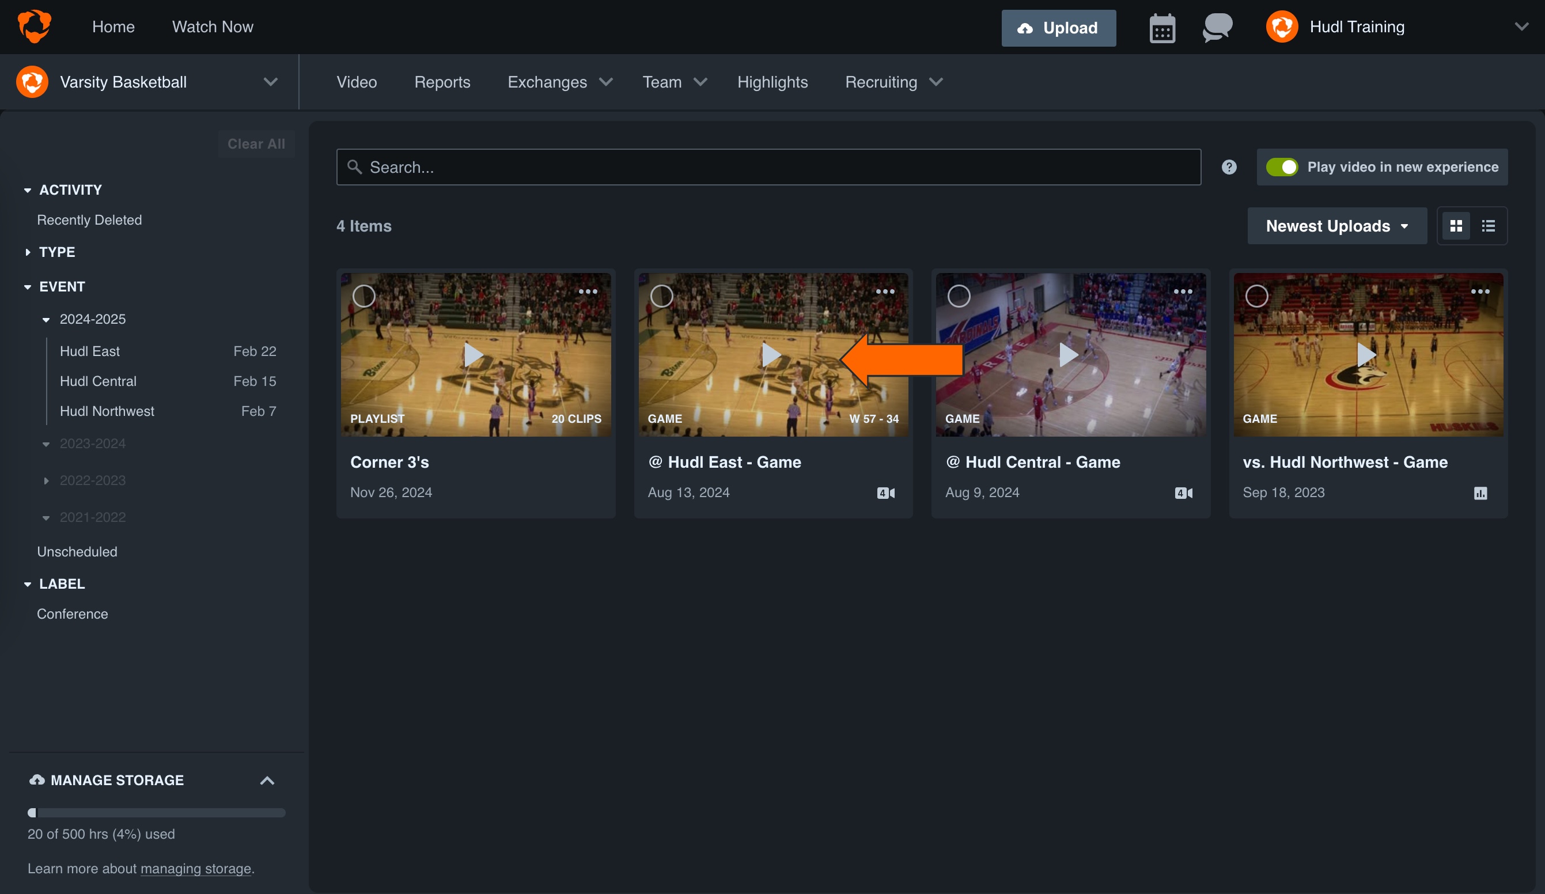Open the search help question mark
Image resolution: width=1545 pixels, height=894 pixels.
tap(1229, 167)
